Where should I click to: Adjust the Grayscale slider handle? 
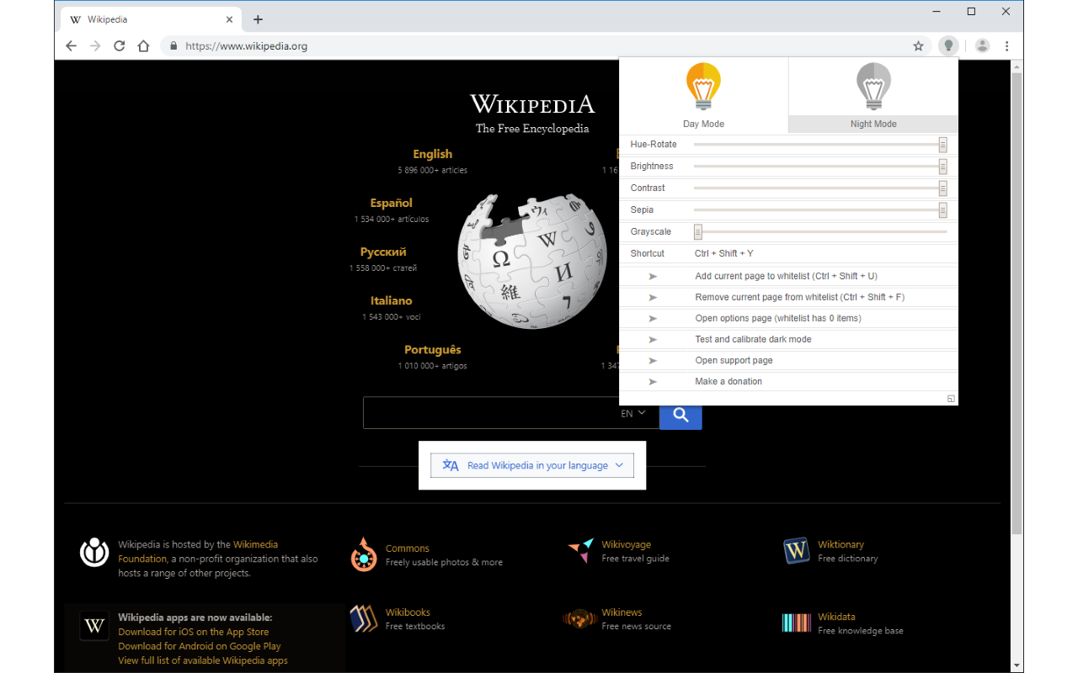click(697, 231)
